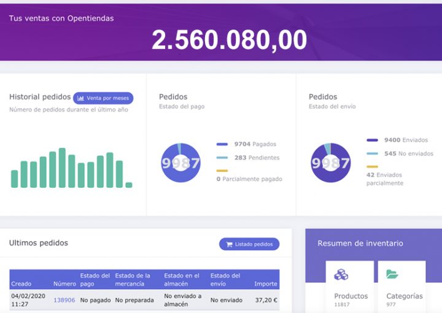The image size is (442, 313).
Task: Click the Productos inventory card label
Action: click(351, 296)
